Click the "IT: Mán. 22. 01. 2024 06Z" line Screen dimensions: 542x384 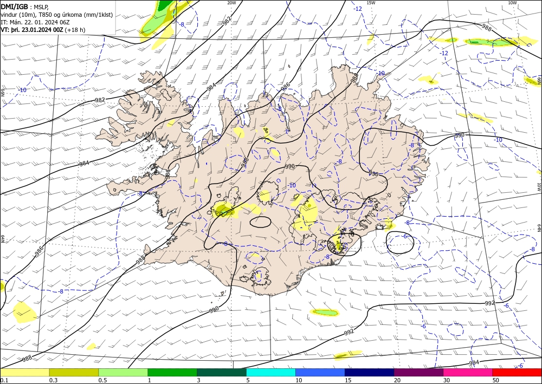35,22
